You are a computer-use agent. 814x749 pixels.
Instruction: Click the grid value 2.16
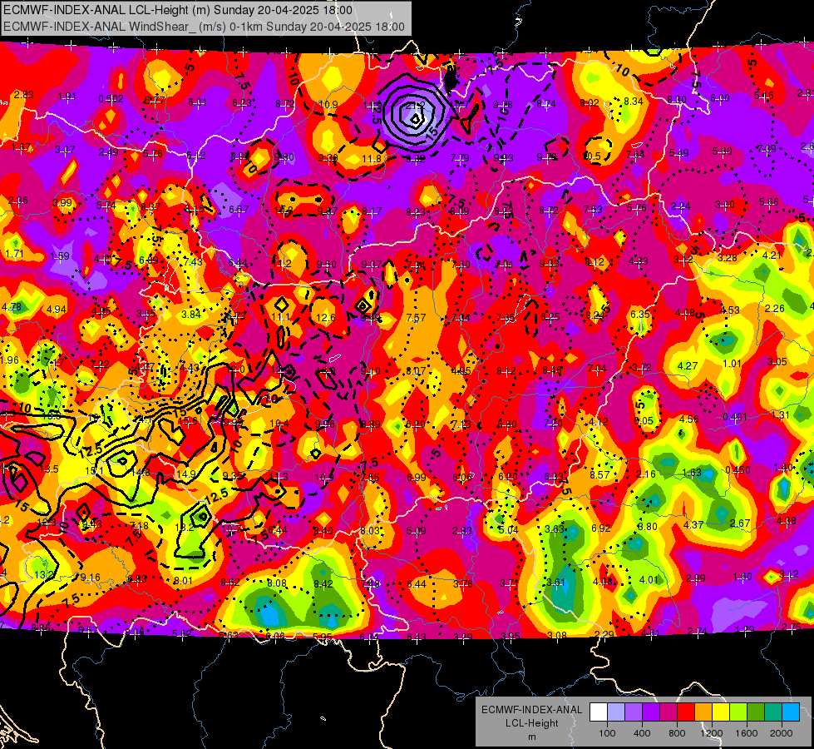(646, 474)
